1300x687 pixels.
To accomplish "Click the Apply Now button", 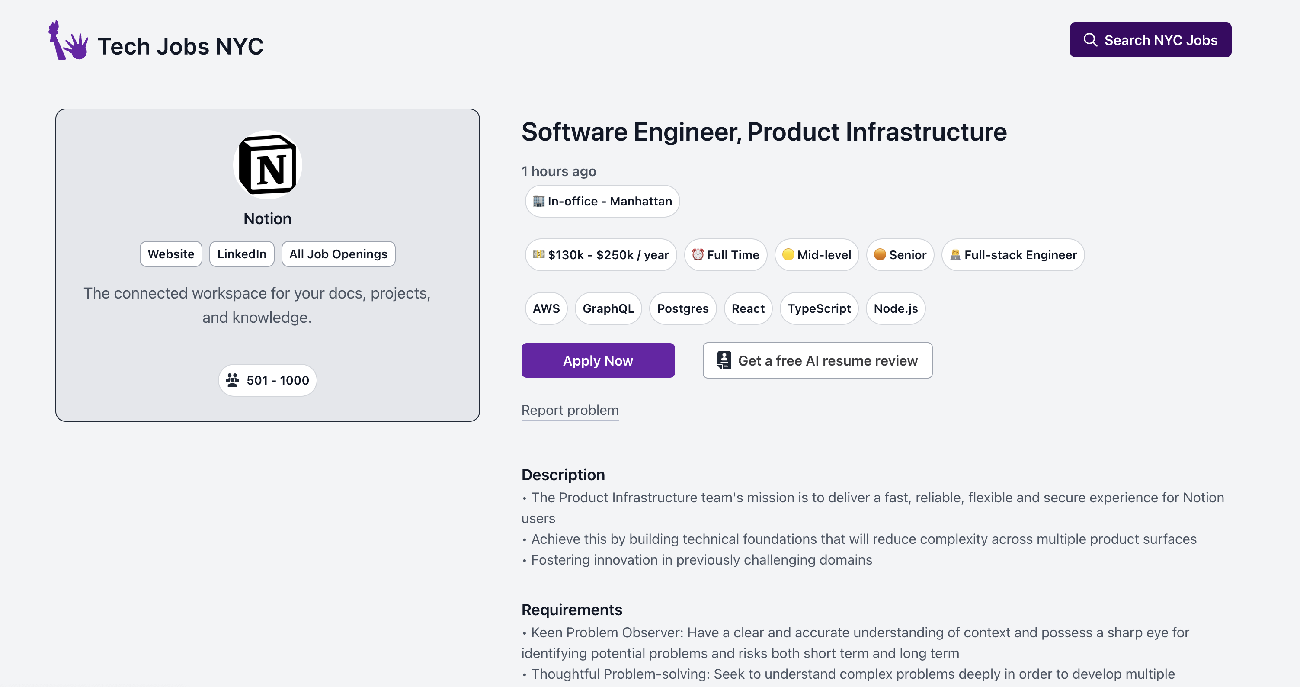I will tap(598, 360).
